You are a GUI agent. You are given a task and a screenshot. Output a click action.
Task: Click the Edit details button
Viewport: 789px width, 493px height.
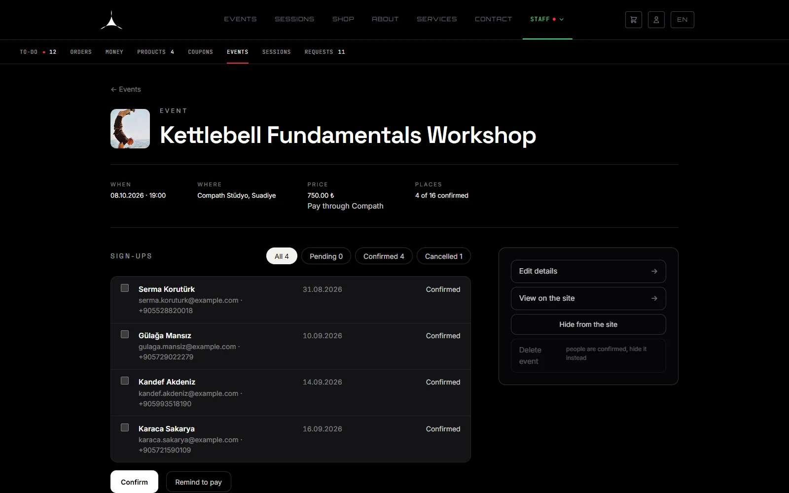click(588, 271)
